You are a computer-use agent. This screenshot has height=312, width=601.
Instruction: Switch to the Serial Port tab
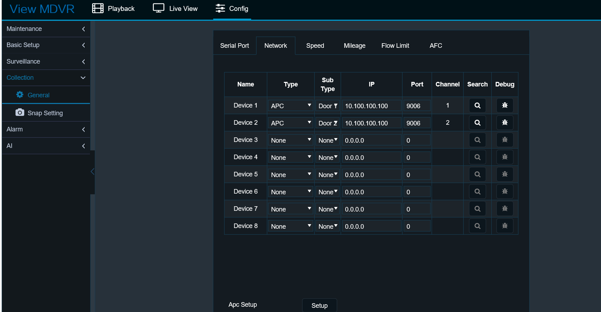[234, 46]
